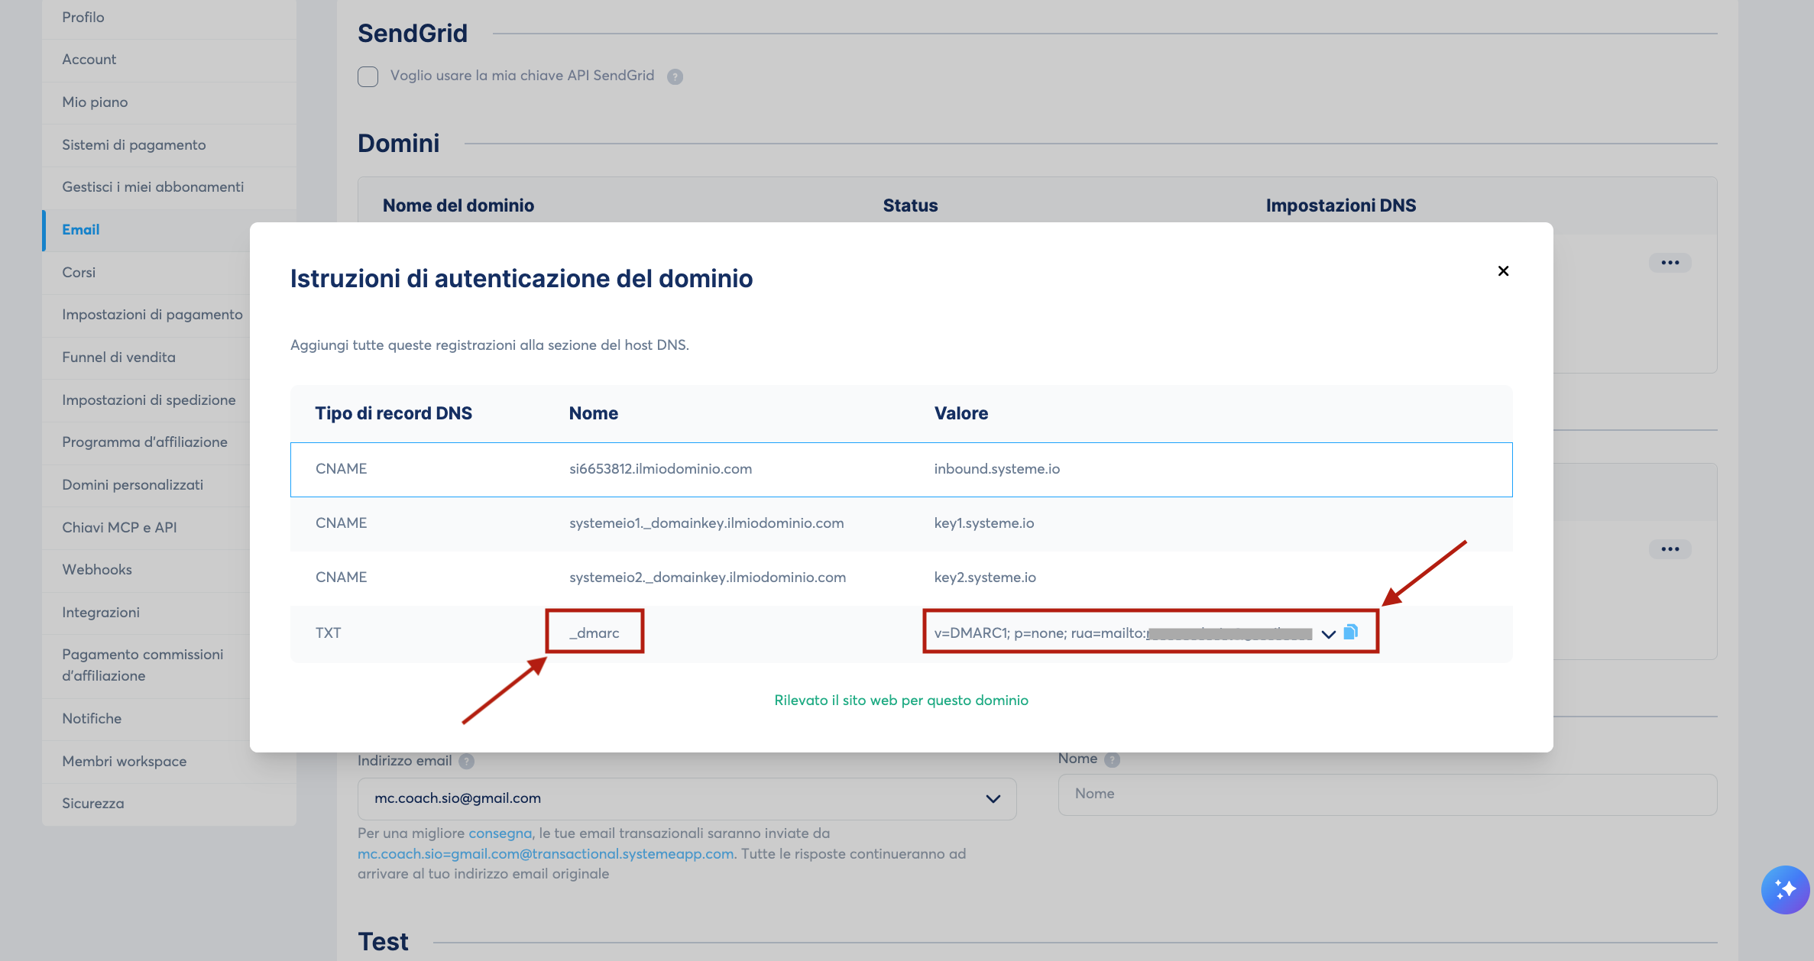Click the SendGrid help question mark icon

[x=675, y=76]
